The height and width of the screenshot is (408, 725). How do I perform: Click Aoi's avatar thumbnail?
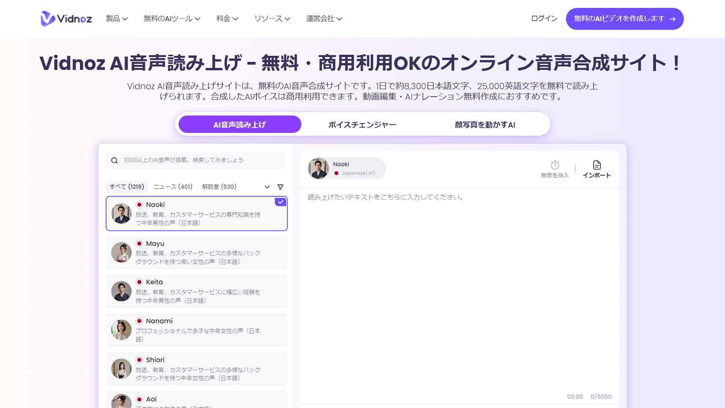tap(121, 401)
